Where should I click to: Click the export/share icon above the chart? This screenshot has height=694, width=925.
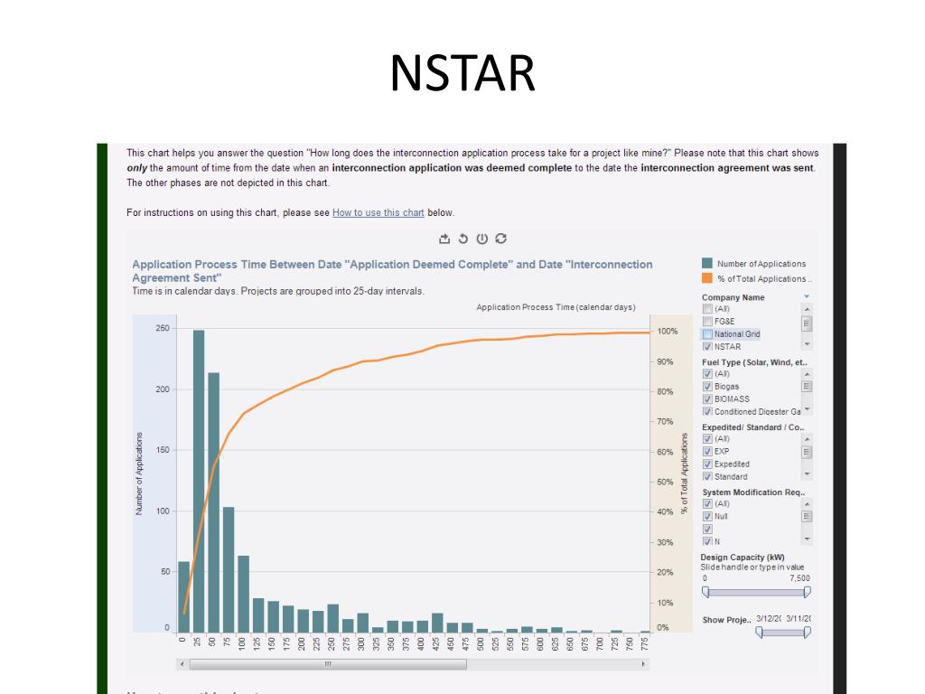click(444, 239)
